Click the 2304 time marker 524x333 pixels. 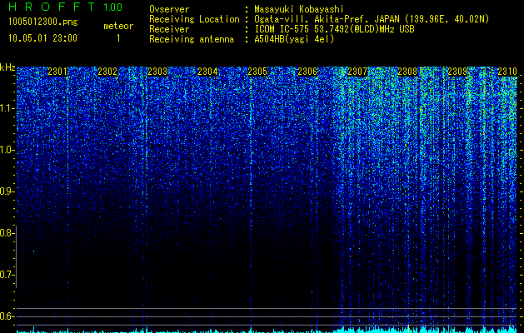[207, 72]
